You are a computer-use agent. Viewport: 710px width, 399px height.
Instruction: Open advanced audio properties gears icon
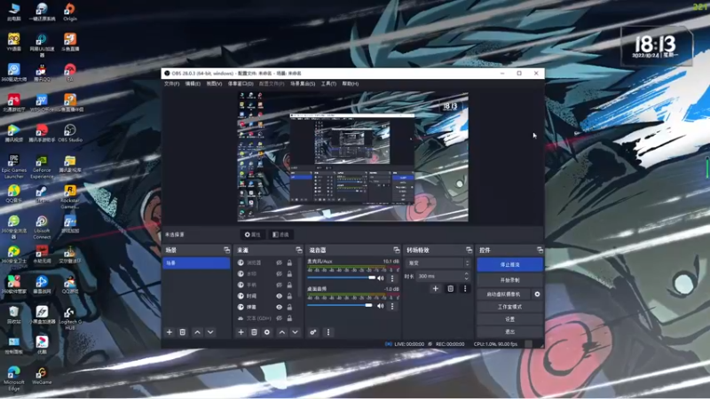point(313,332)
